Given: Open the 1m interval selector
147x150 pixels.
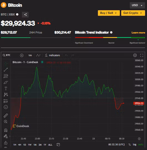Looking at the screenshot, I should [x=30, y=55].
